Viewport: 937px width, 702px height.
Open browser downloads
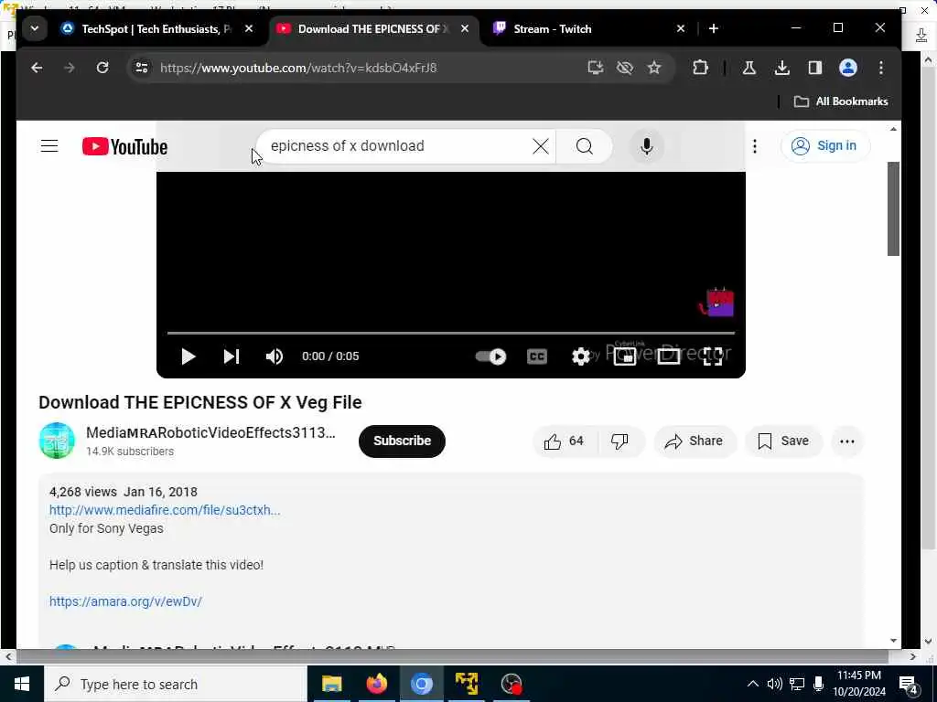tap(781, 68)
